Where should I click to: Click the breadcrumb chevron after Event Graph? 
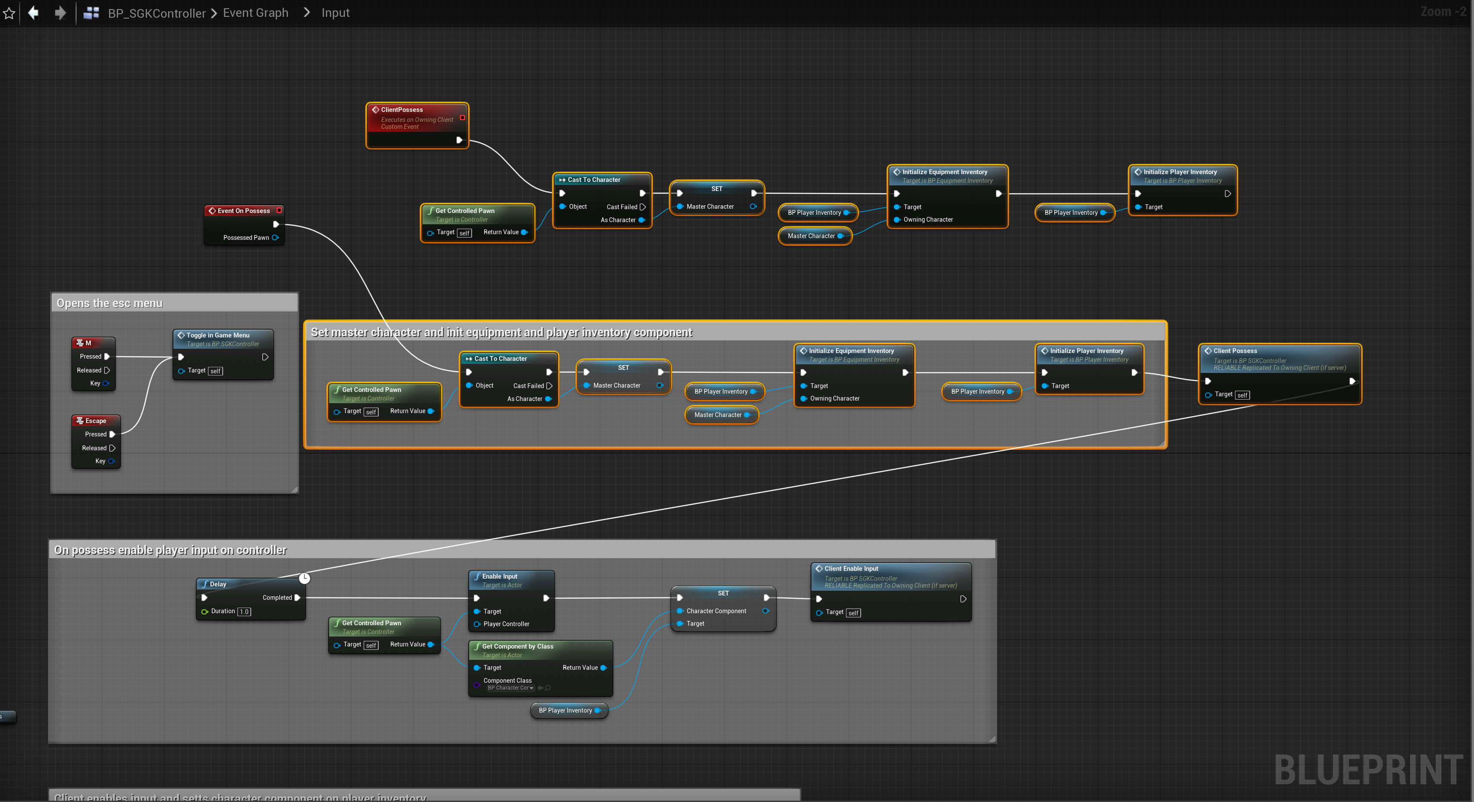pos(307,13)
